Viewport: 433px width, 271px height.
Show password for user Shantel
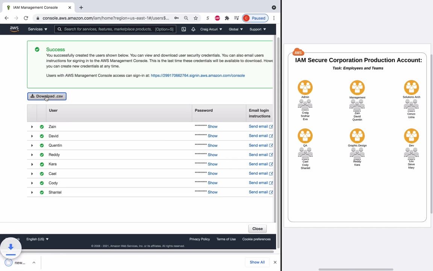tap(212, 192)
